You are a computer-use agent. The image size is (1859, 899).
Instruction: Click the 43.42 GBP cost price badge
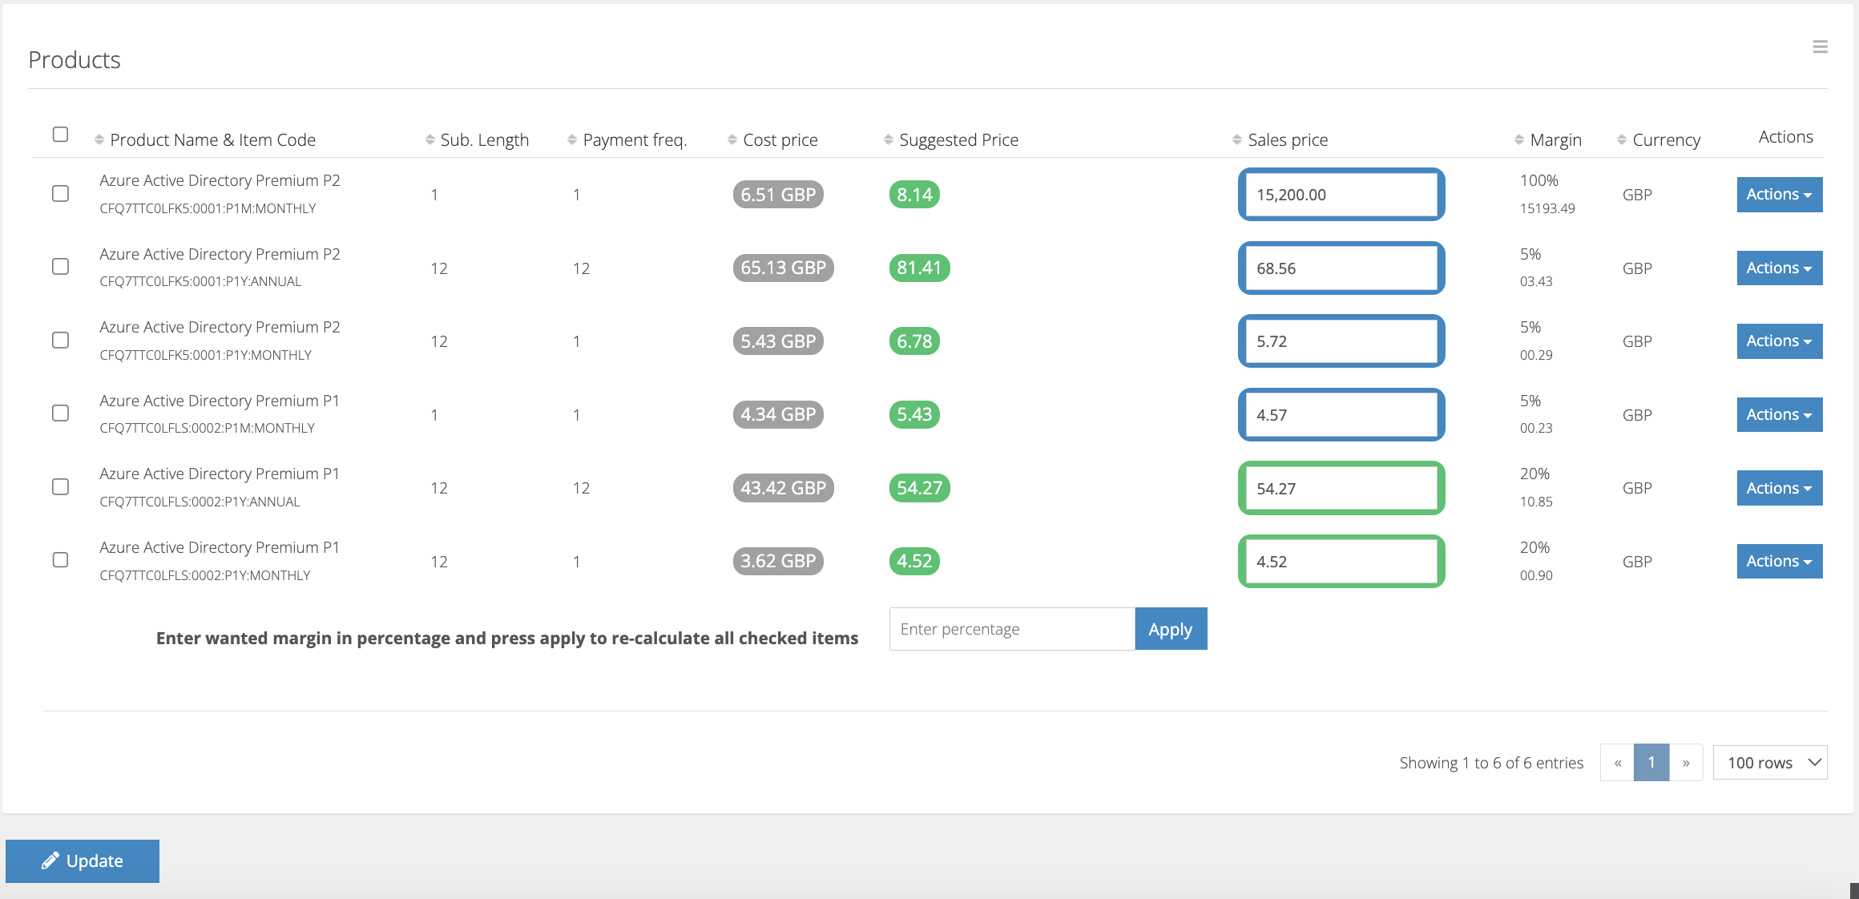click(x=783, y=488)
